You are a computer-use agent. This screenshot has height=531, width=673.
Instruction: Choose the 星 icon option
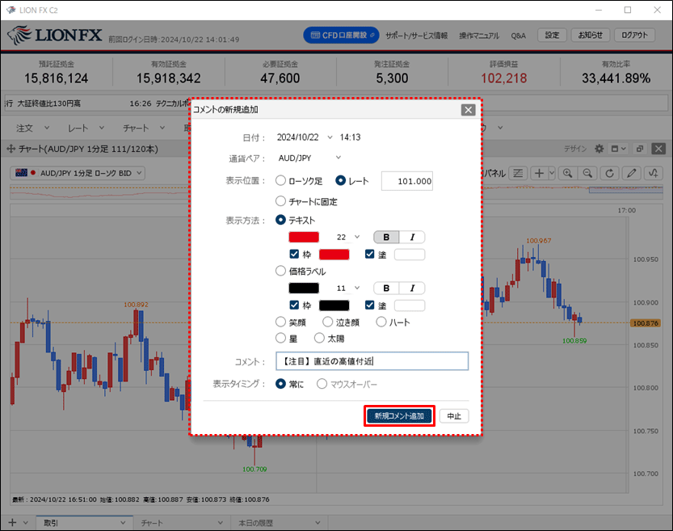[280, 339]
